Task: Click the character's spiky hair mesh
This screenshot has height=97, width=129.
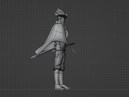Action: [60, 12]
